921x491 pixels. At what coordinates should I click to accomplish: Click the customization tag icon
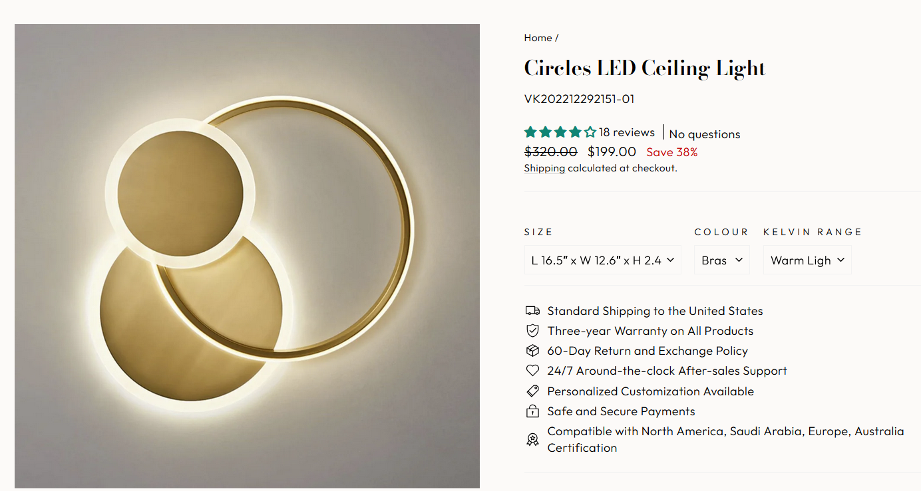(532, 391)
